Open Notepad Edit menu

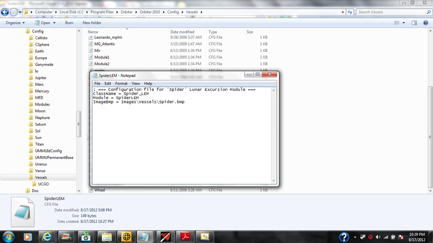click(108, 84)
